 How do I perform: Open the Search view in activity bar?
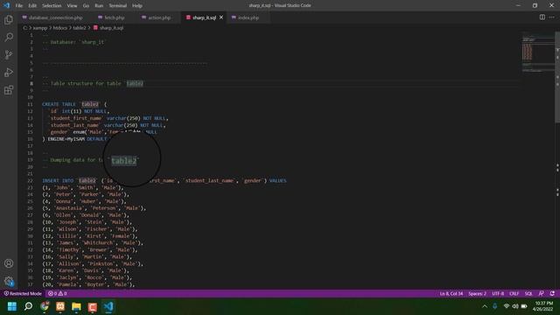click(9, 37)
